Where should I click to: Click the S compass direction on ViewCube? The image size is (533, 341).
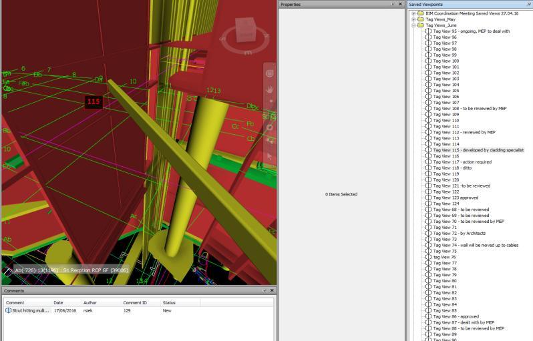click(222, 39)
